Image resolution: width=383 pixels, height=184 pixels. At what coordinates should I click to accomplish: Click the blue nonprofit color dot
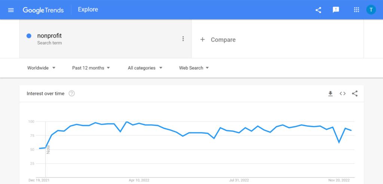[29, 36]
